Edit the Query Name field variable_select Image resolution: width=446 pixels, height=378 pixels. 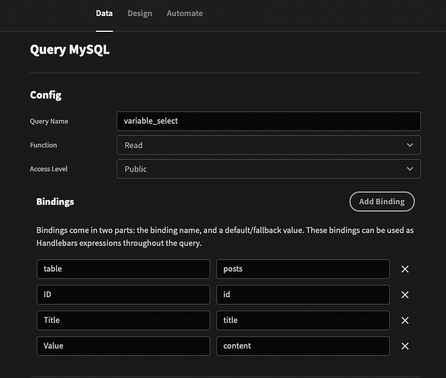(268, 121)
